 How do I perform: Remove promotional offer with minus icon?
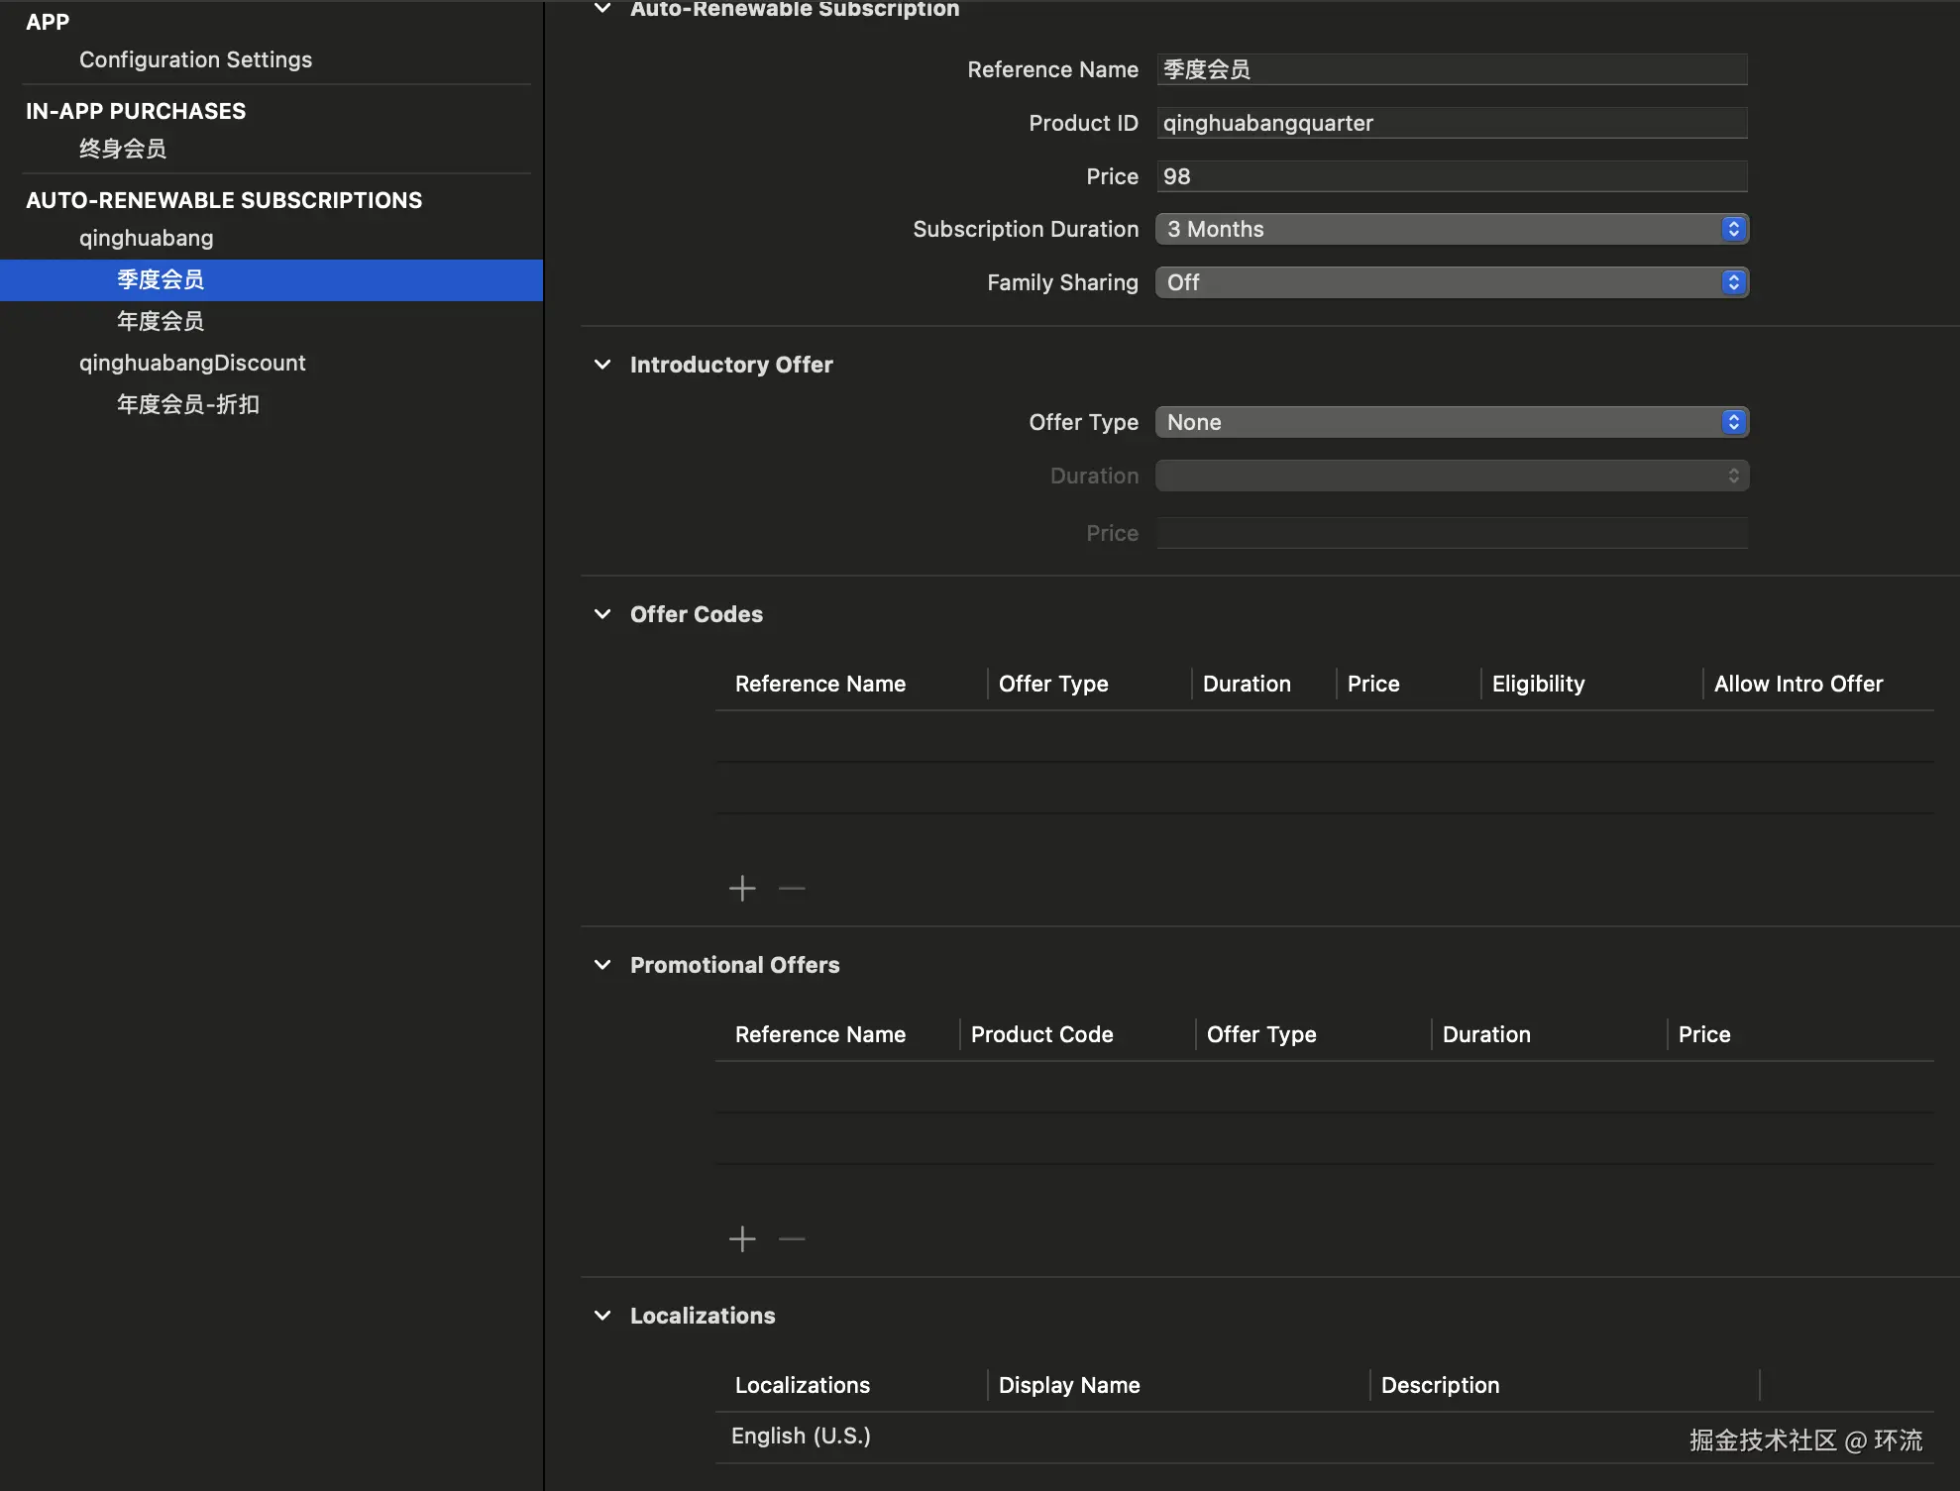click(792, 1239)
